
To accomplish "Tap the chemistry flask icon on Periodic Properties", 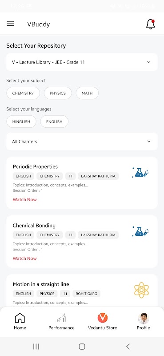I will pyautogui.click(x=140, y=173).
